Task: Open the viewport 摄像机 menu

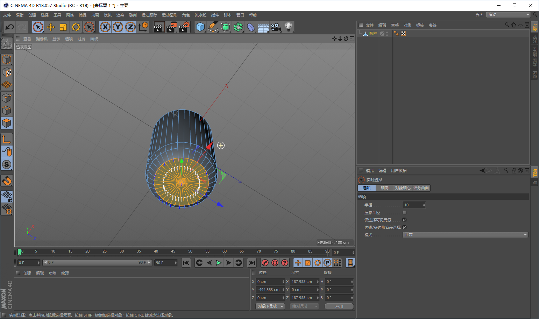Action: (42, 39)
